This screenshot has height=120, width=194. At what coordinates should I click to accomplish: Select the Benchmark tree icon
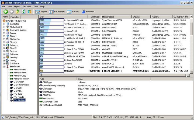8,67
